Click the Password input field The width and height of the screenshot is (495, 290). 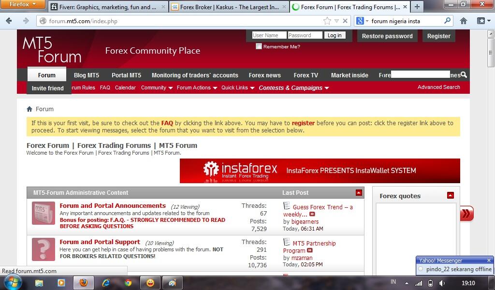pos(305,35)
